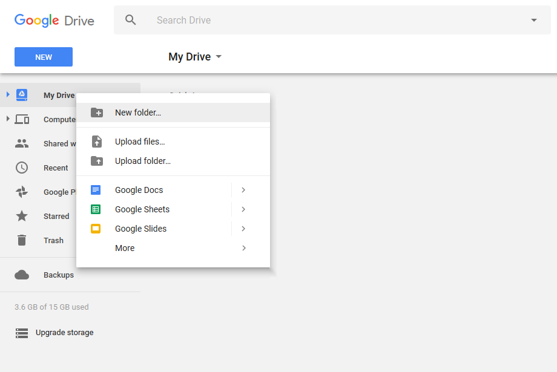Viewport: 557px width, 372px height.
Task: Open search options dropdown arrow
Action: click(x=533, y=20)
